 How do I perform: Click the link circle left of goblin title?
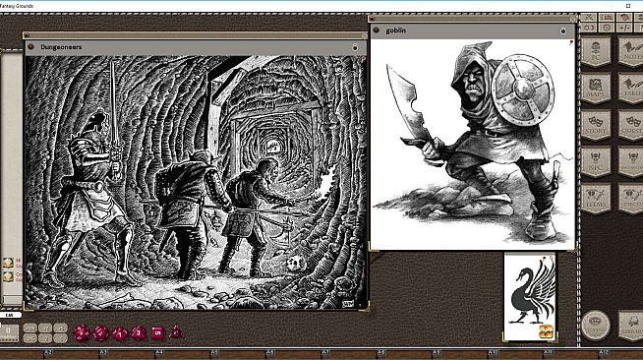click(377, 30)
